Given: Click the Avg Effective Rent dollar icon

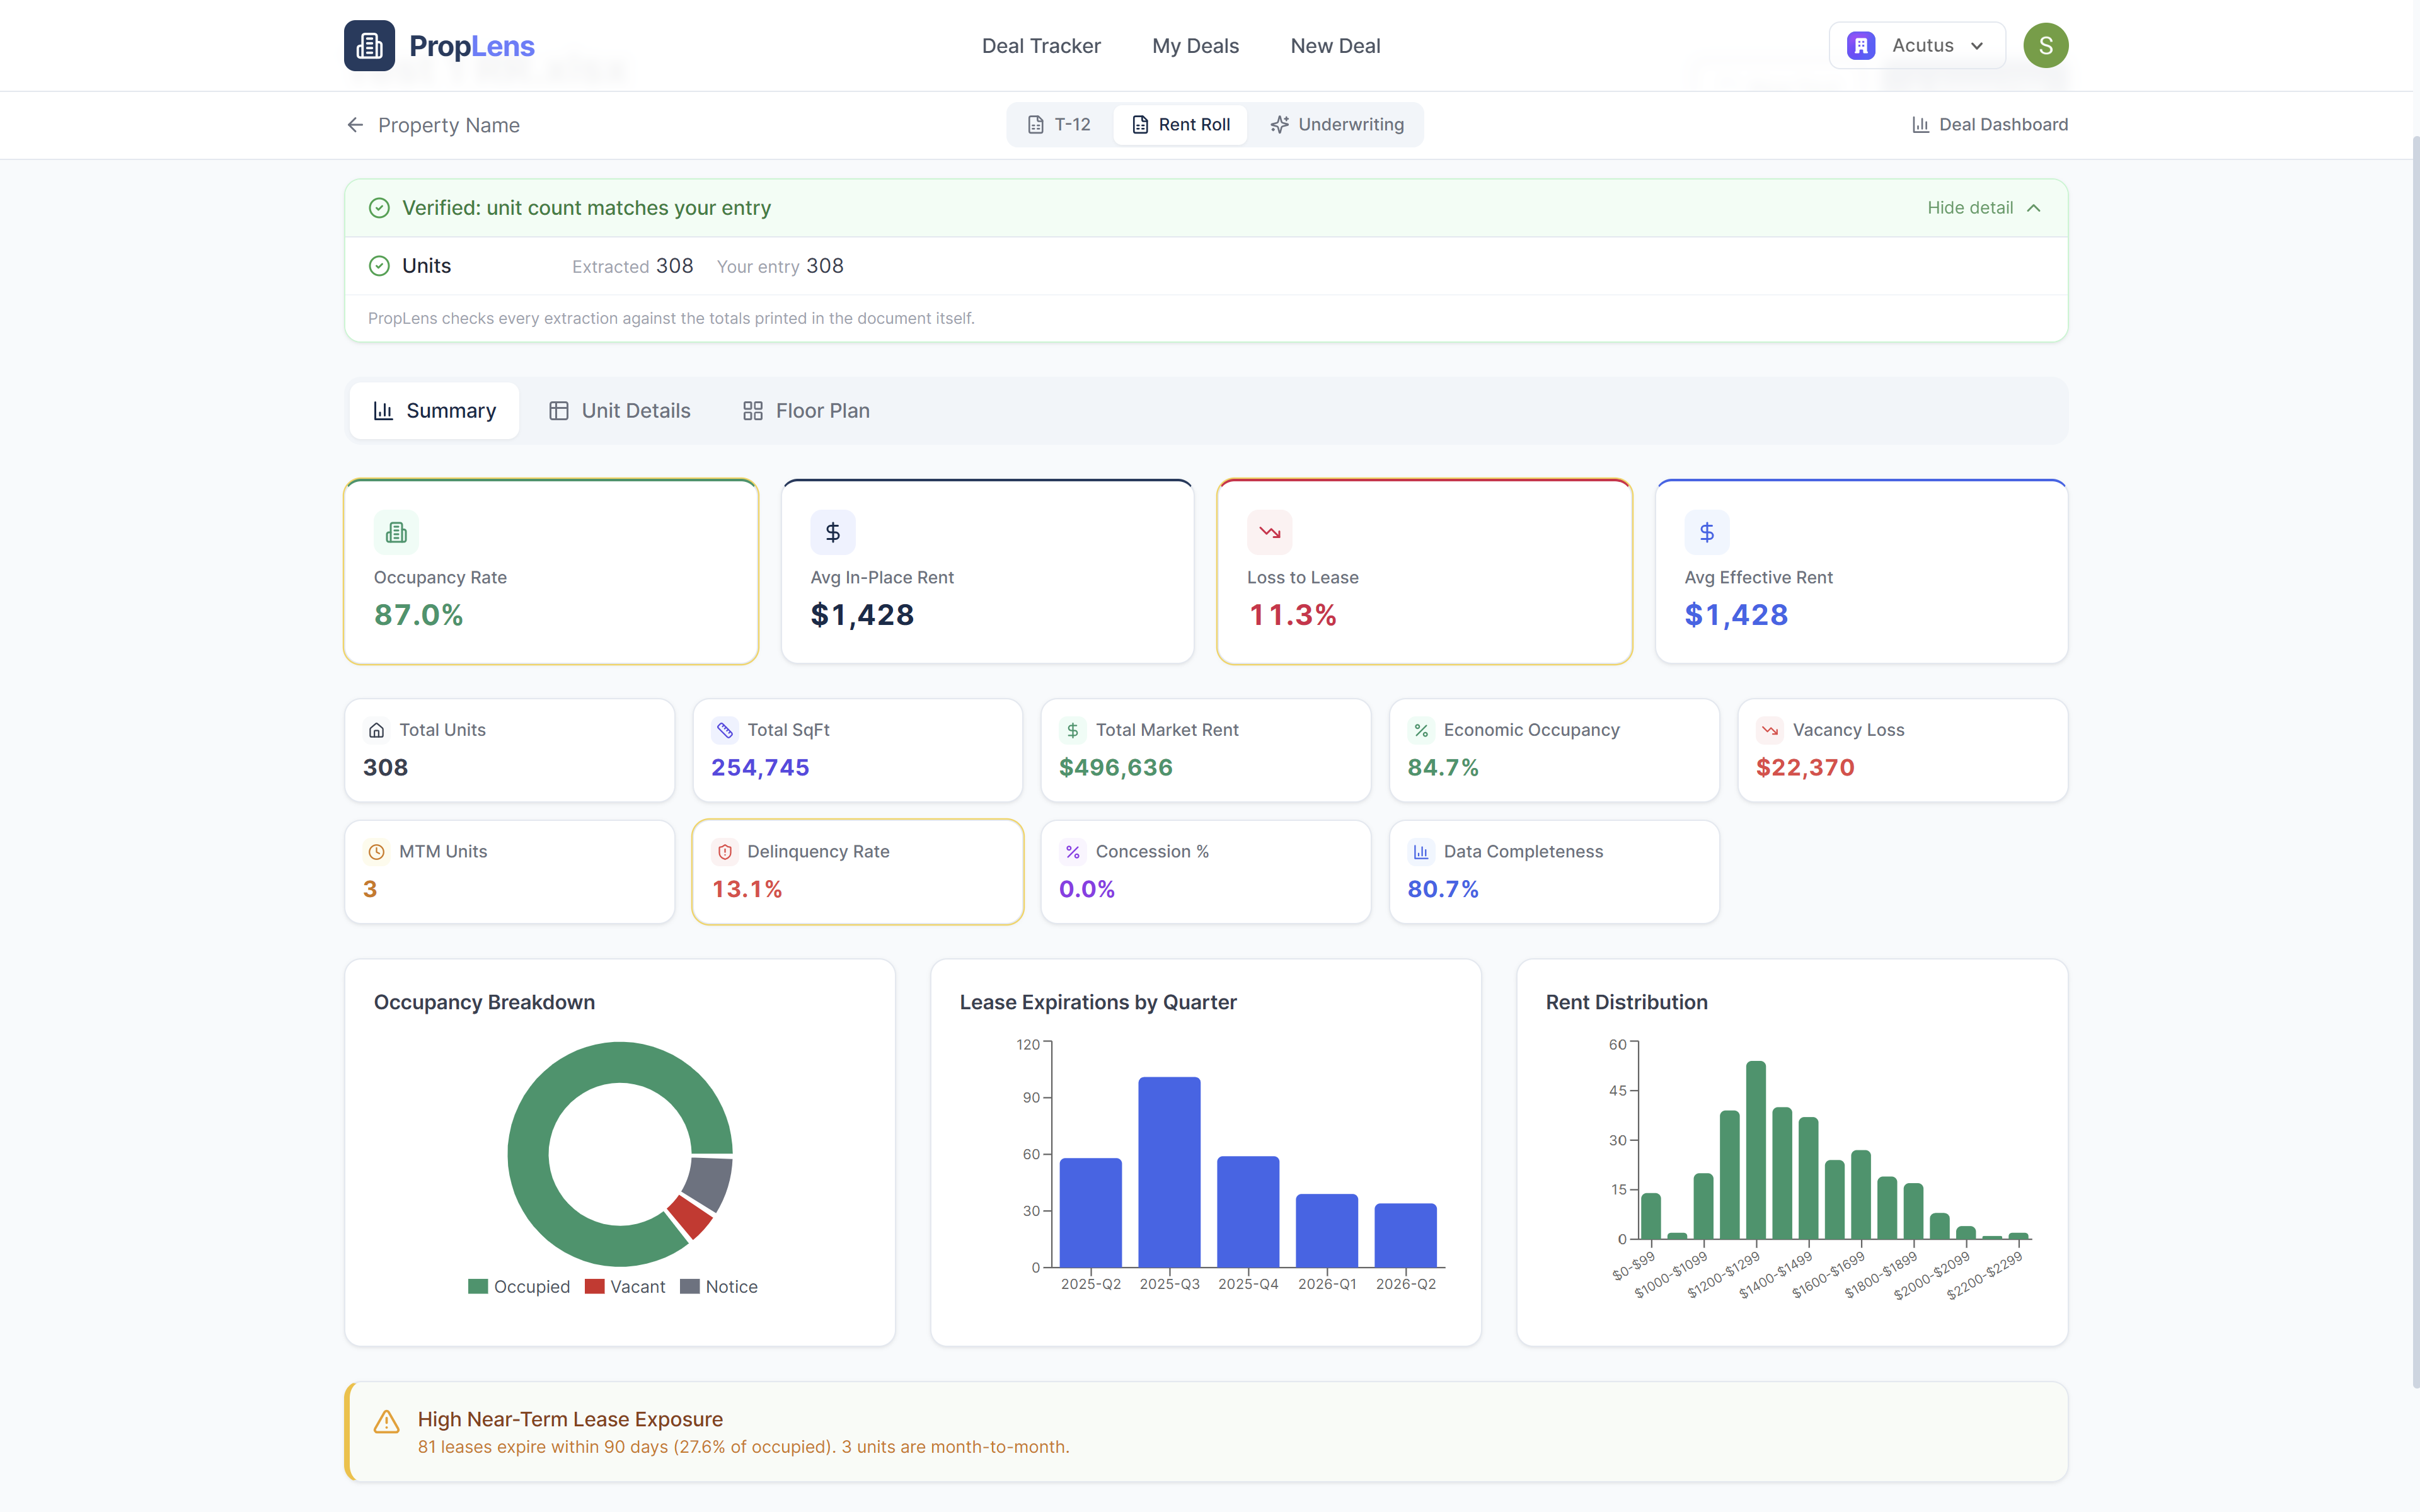Looking at the screenshot, I should (x=1707, y=532).
